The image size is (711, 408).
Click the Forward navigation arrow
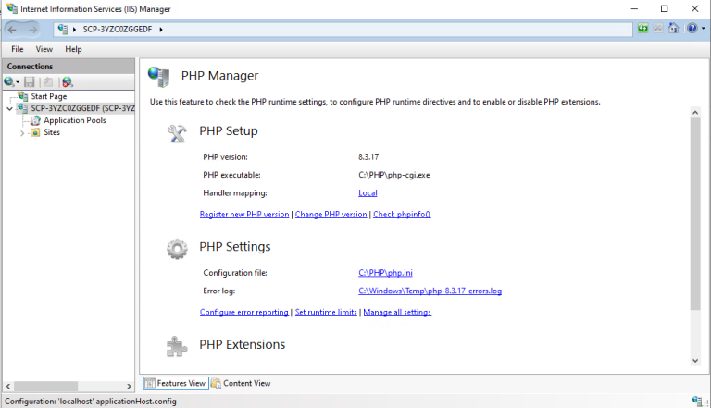pyautogui.click(x=32, y=30)
